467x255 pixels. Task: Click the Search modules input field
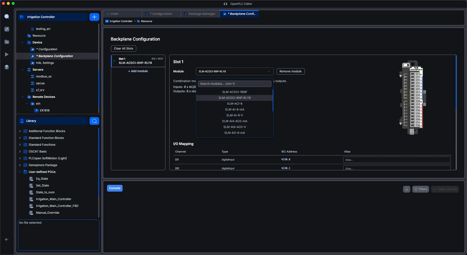coord(234,84)
